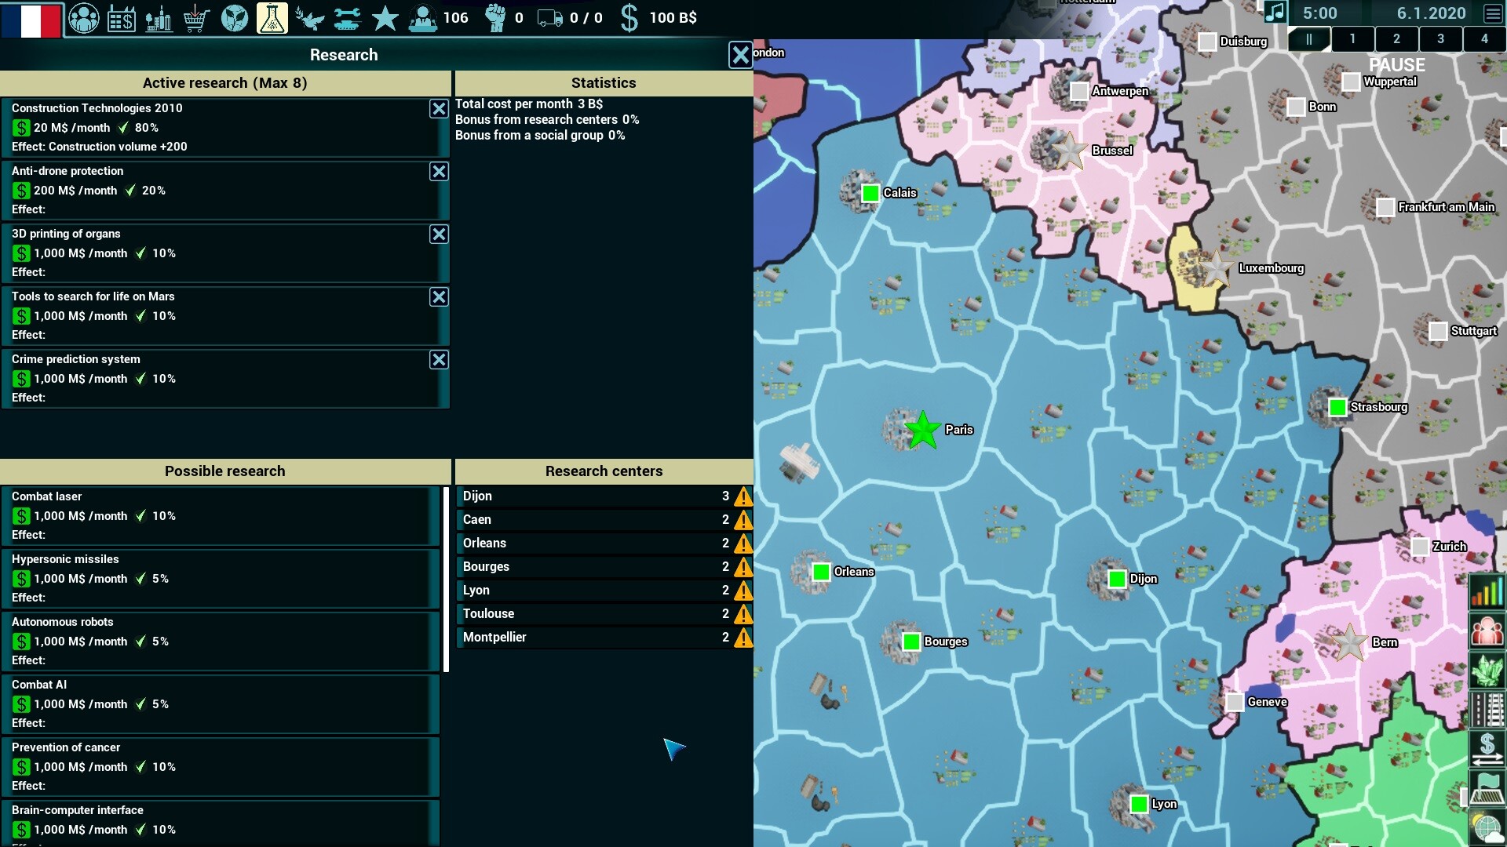
Task: Cancel Tools to search for life on Mars
Action: pos(439,297)
